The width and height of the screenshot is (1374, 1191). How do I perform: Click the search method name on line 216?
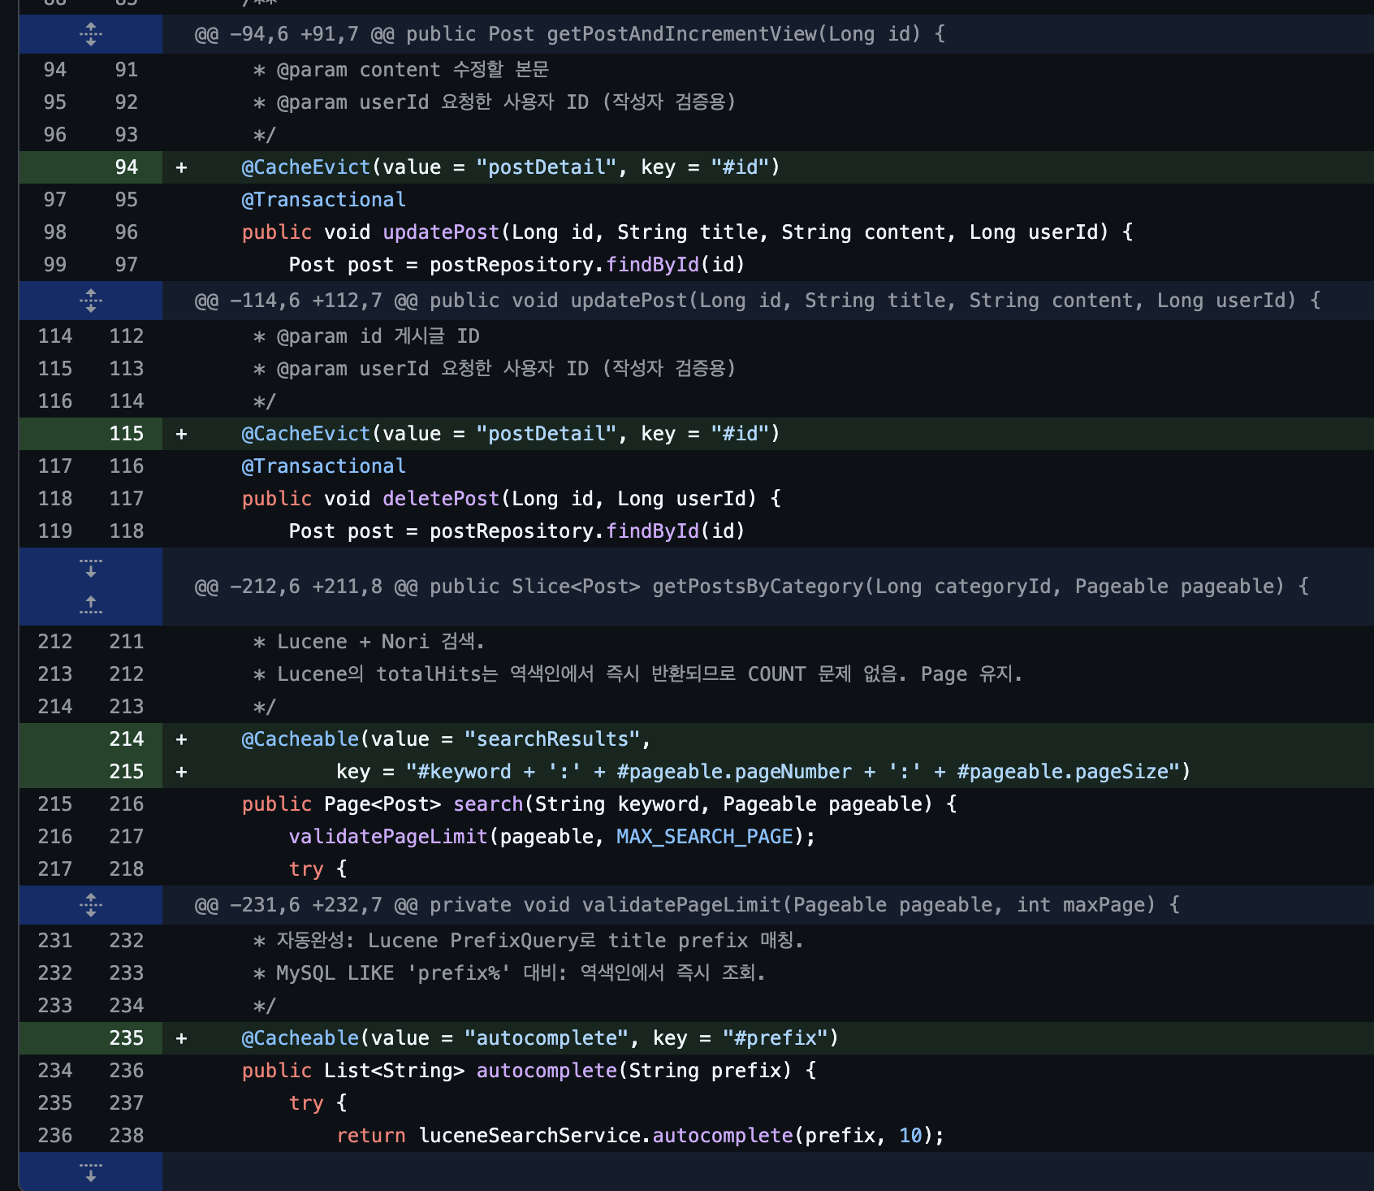click(x=488, y=804)
